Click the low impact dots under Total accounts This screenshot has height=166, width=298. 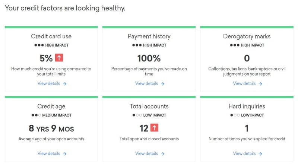tap(137, 115)
